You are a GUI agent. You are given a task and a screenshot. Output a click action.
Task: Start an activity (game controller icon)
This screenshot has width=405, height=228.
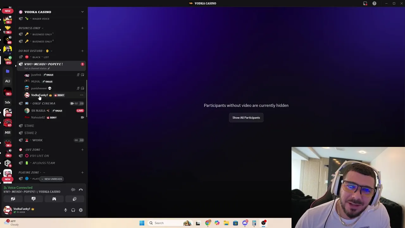tap(54, 199)
